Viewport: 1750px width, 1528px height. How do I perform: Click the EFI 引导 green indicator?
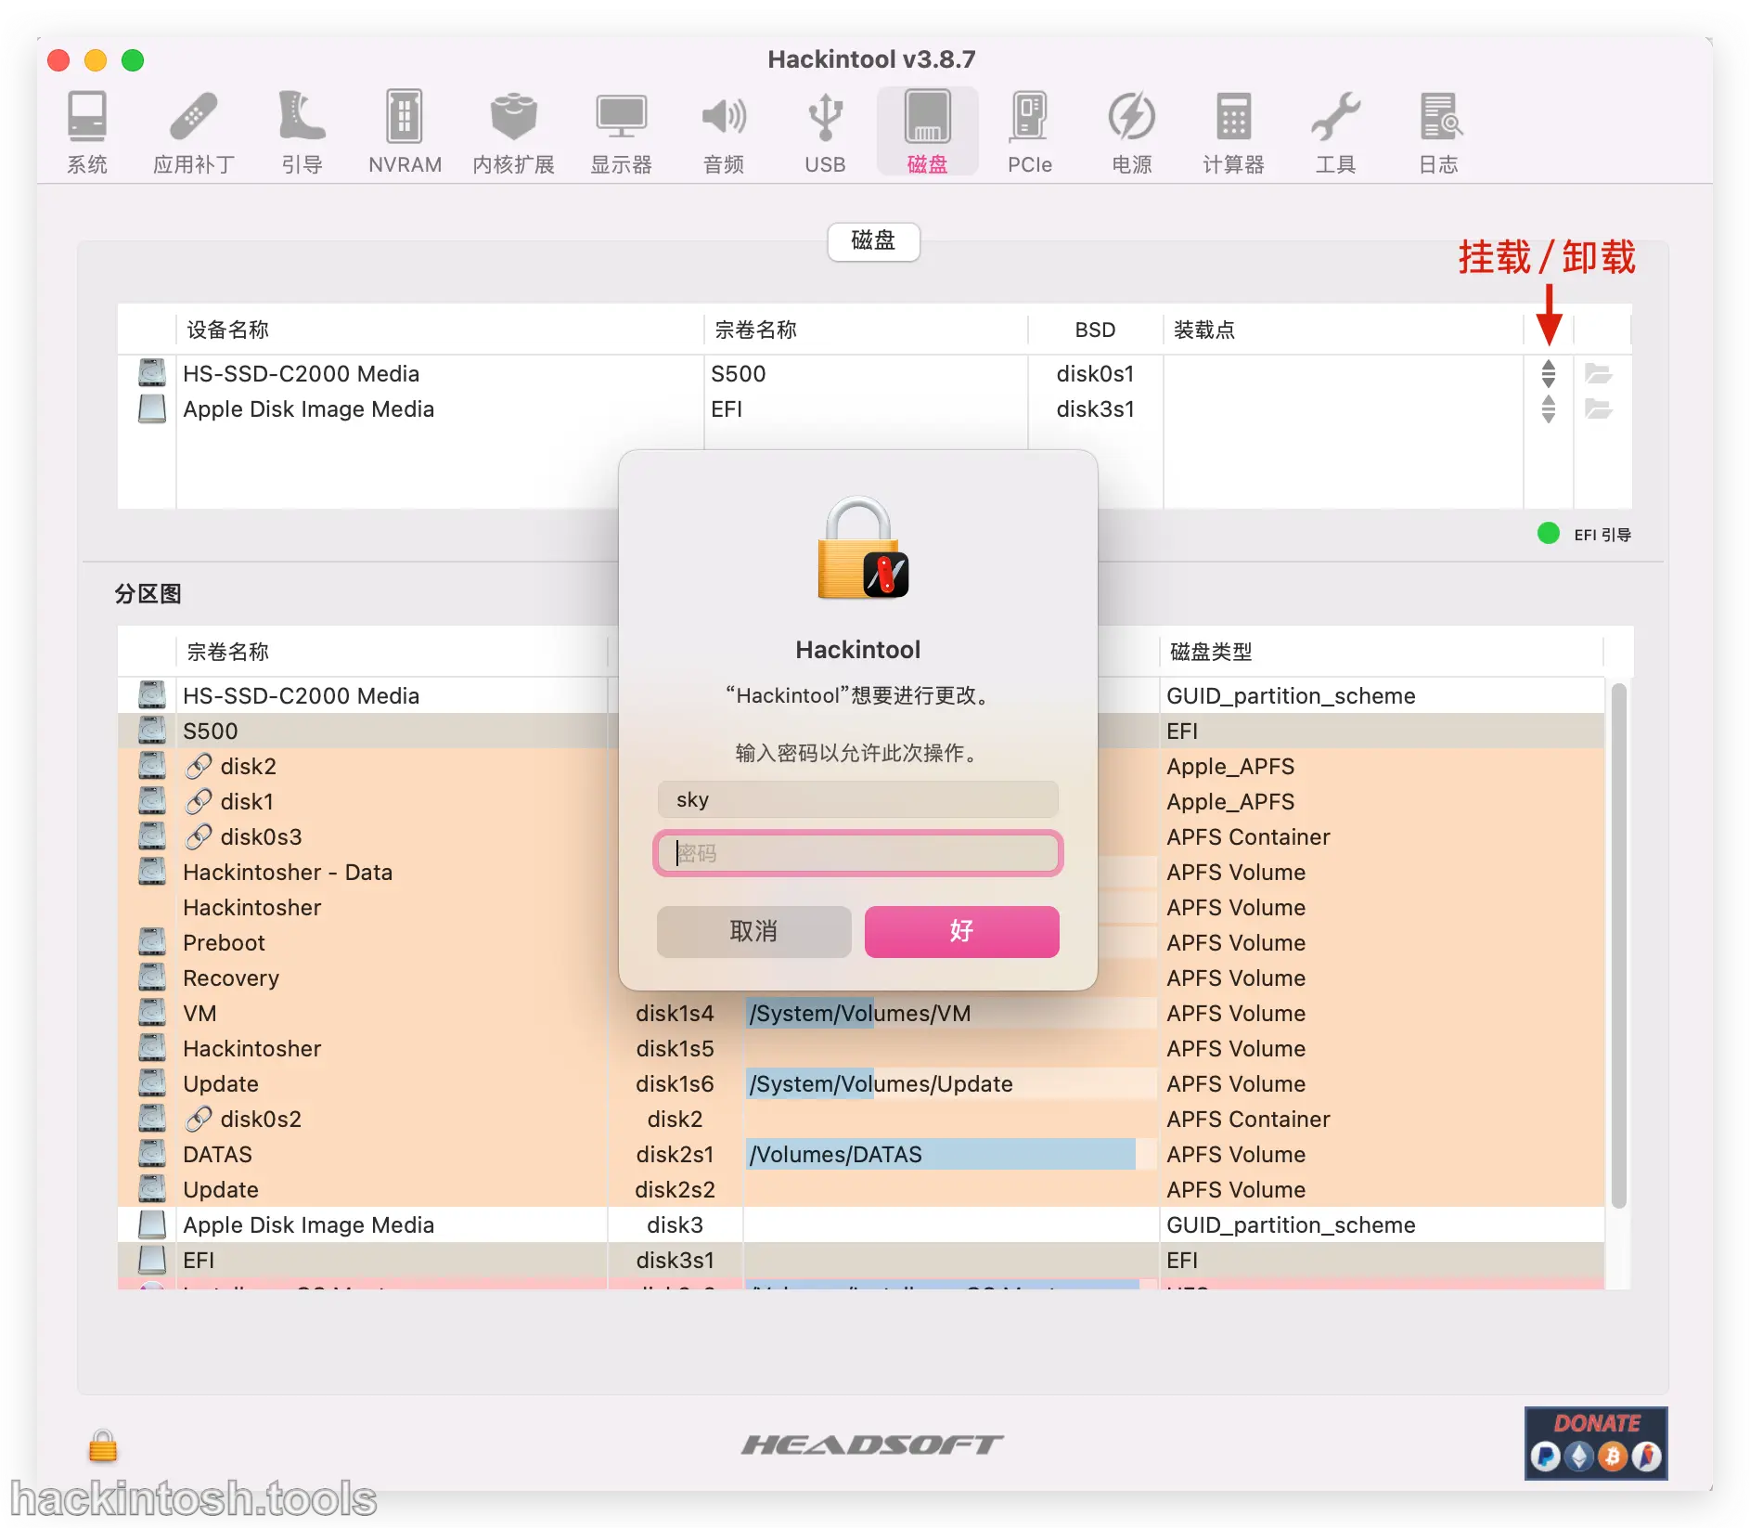coord(1548,534)
